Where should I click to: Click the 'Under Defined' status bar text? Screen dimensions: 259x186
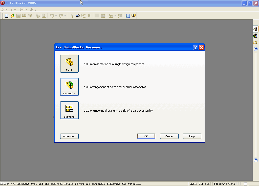coord(200,184)
